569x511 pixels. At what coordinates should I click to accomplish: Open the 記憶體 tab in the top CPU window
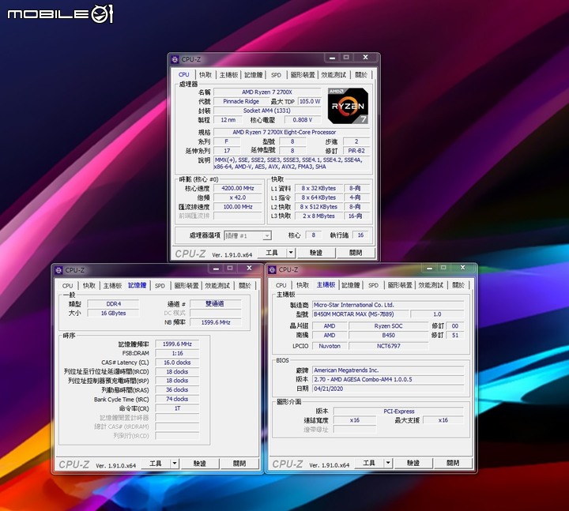point(254,75)
